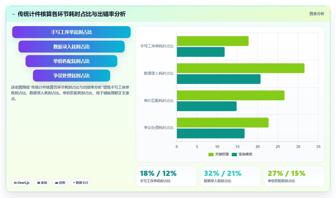336x198 pixels.
Task: Click the icon inside the 数据卡片 tag
Action: (74, 183)
